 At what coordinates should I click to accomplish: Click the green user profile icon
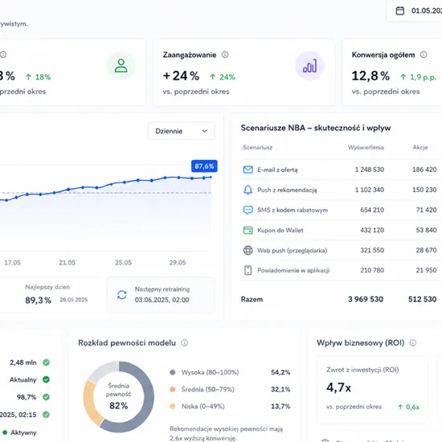[121, 66]
